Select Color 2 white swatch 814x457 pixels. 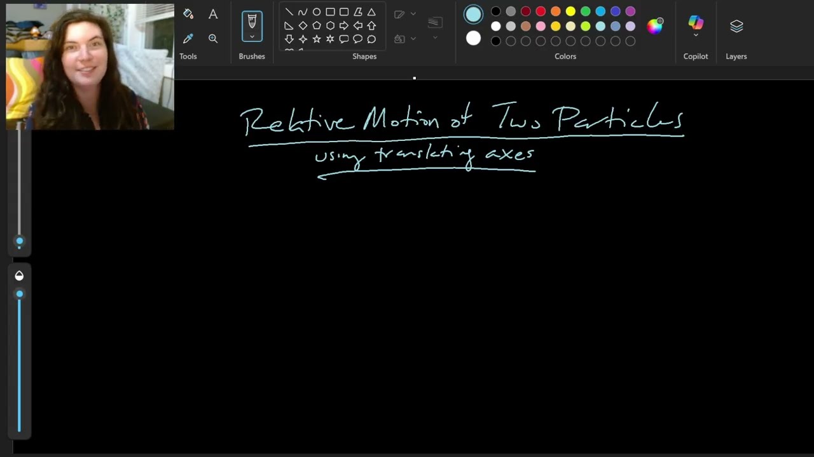[x=473, y=38]
